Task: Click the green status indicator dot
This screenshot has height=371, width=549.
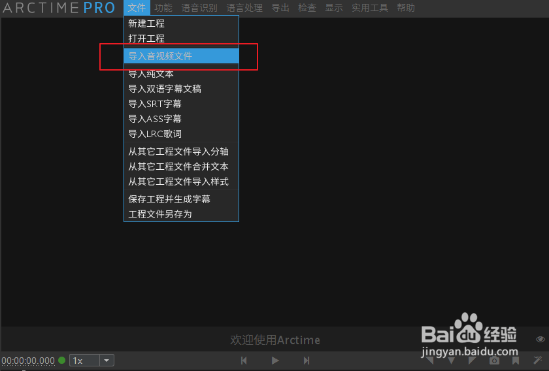Action: click(62, 360)
